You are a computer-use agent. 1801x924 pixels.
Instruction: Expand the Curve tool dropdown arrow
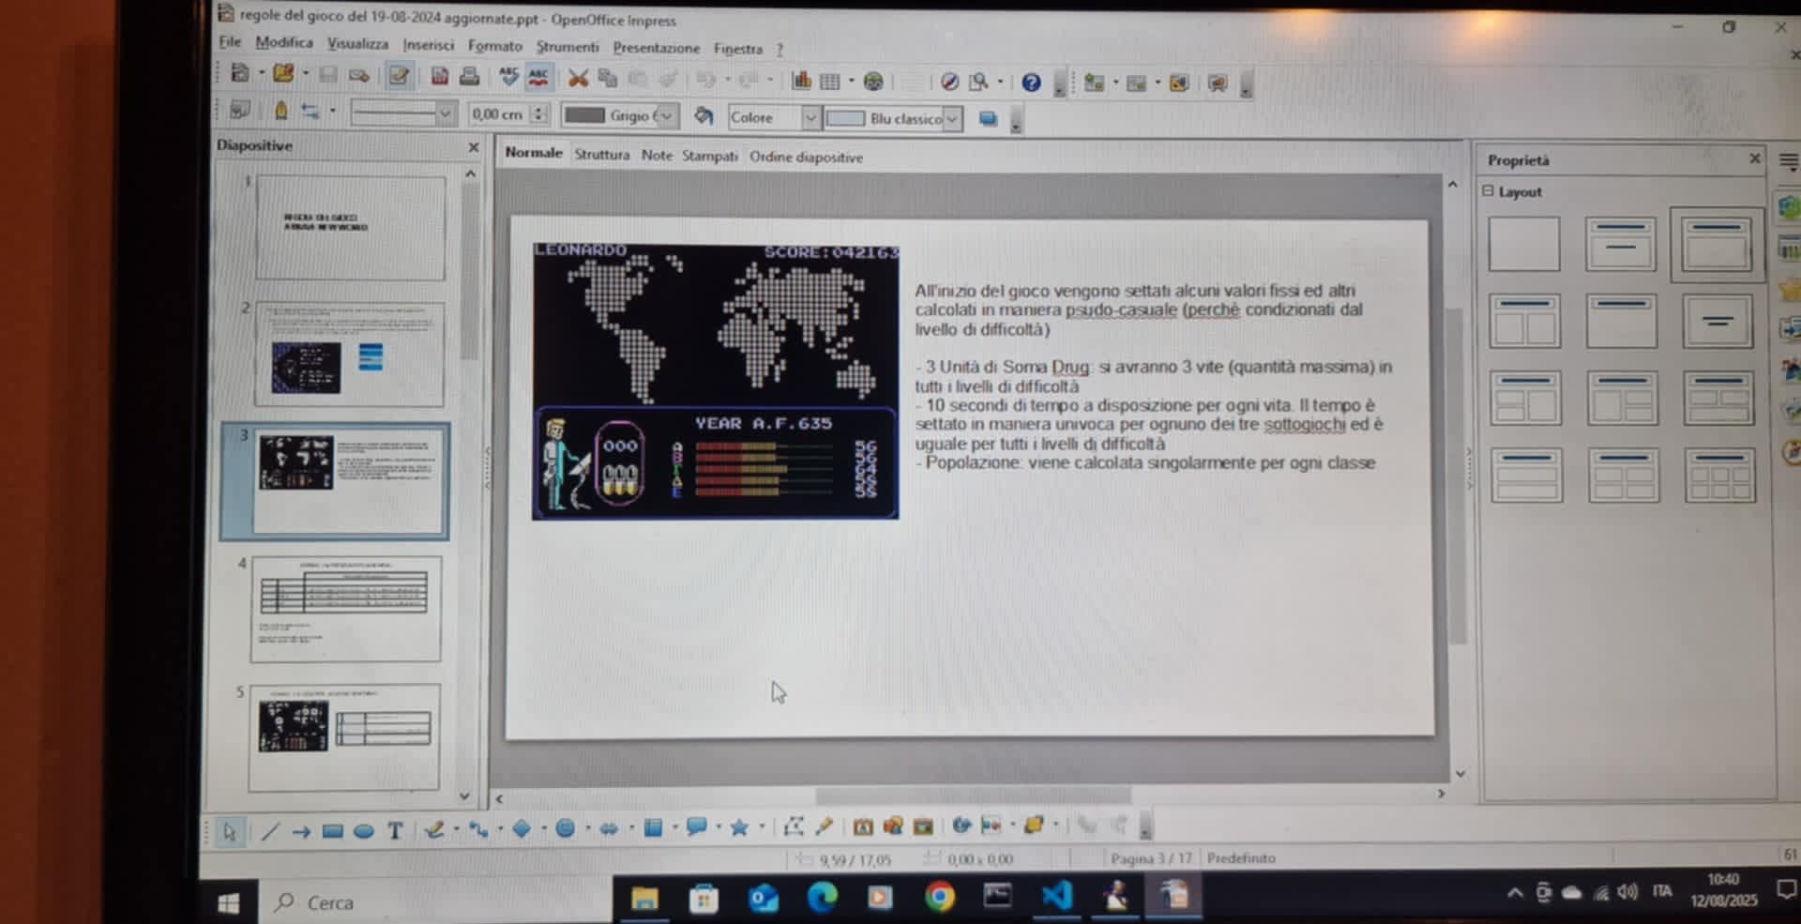(456, 829)
